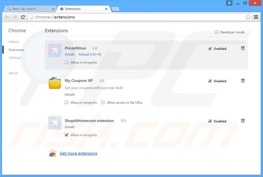
Task: Uncheck Allow in incognito for ShopAtHomecom
Action: click(x=67, y=135)
